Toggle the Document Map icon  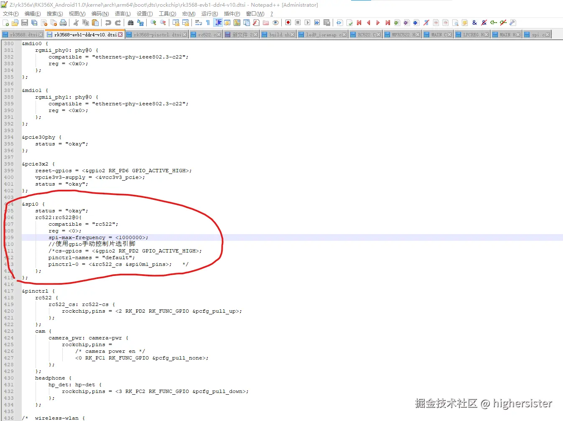[237, 23]
